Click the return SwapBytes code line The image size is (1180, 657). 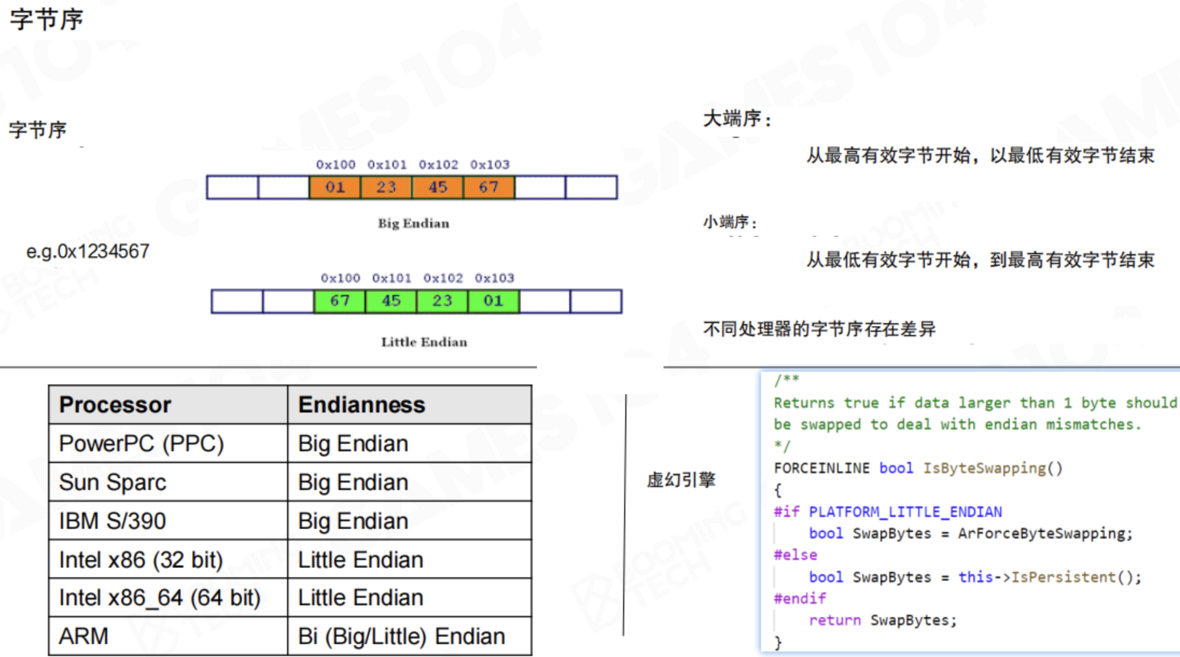tap(882, 620)
